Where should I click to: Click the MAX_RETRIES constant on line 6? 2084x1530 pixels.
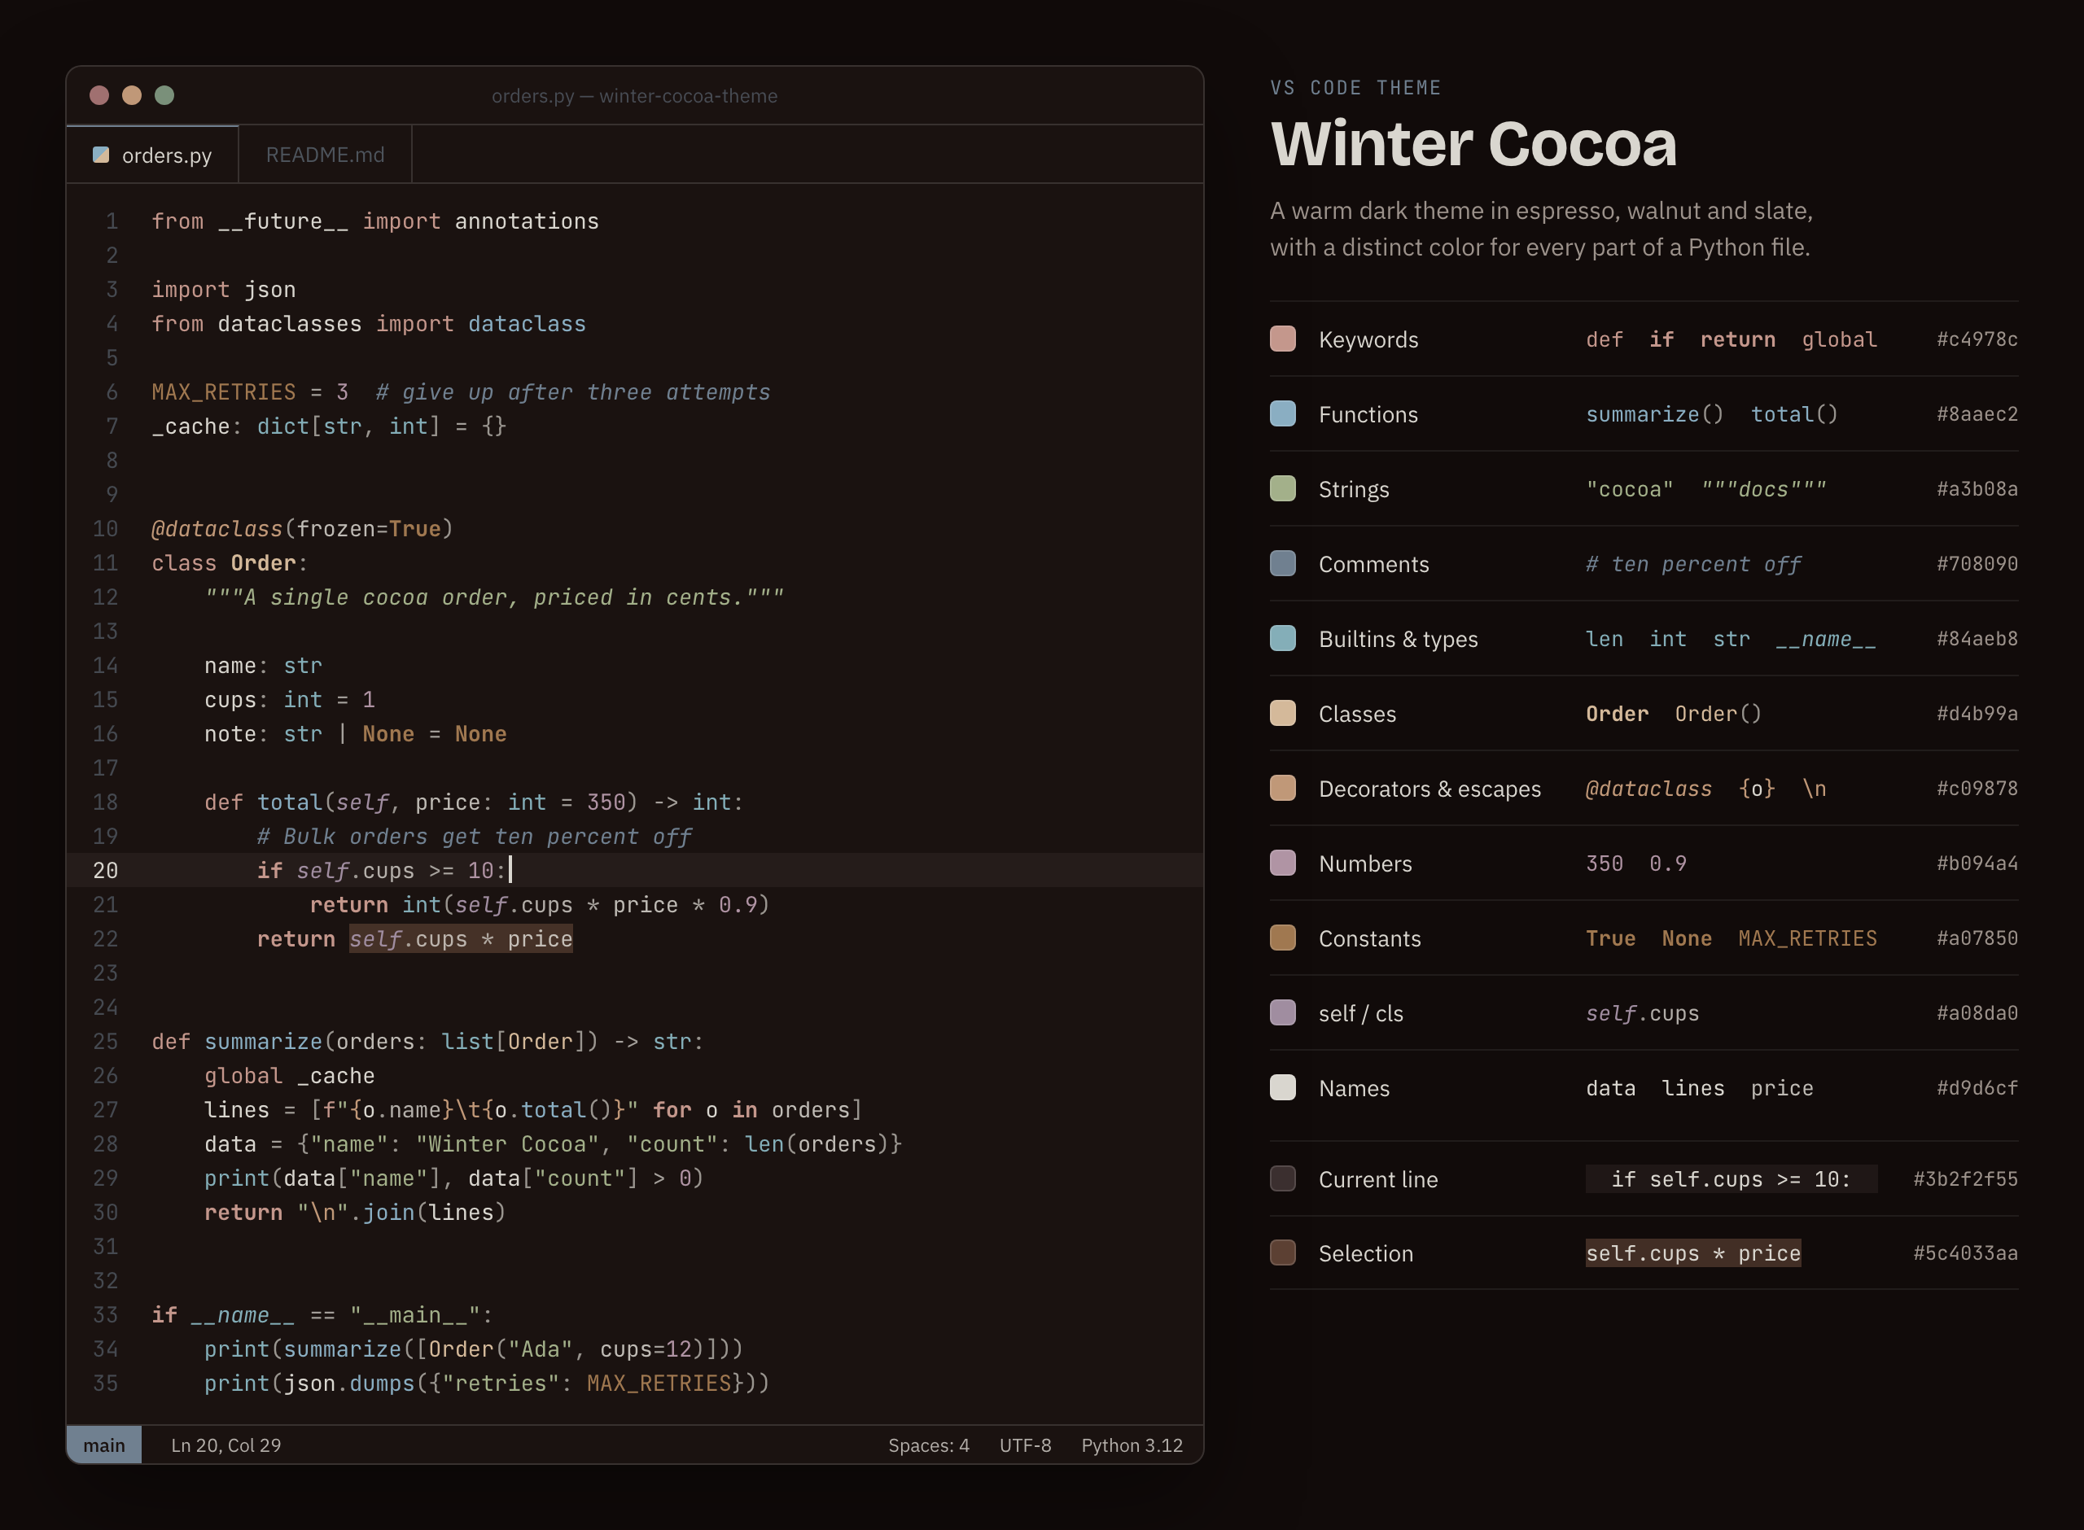(224, 391)
